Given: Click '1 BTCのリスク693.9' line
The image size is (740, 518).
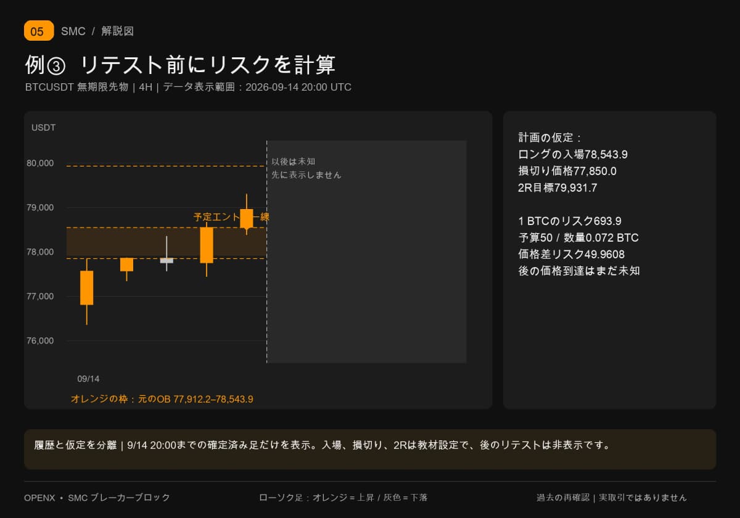Looking at the screenshot, I should click(570, 221).
